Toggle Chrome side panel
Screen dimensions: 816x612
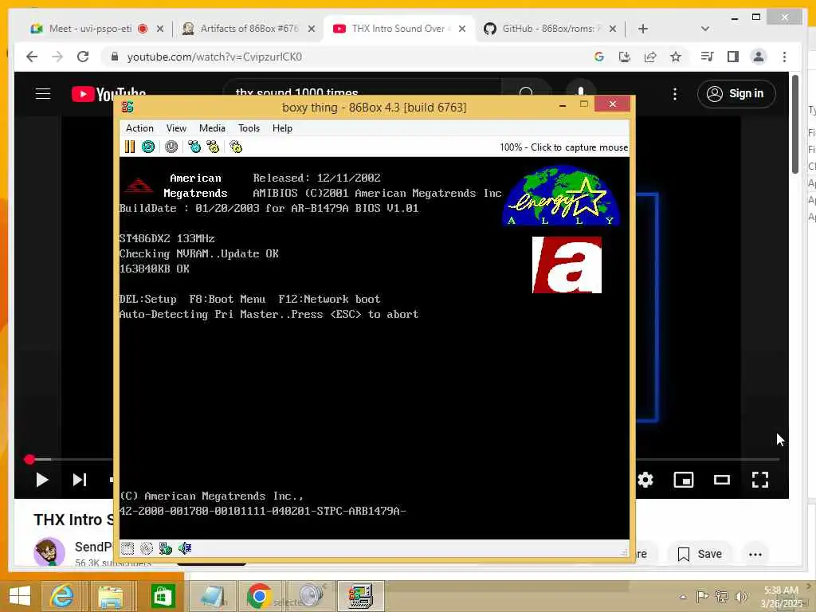733,57
